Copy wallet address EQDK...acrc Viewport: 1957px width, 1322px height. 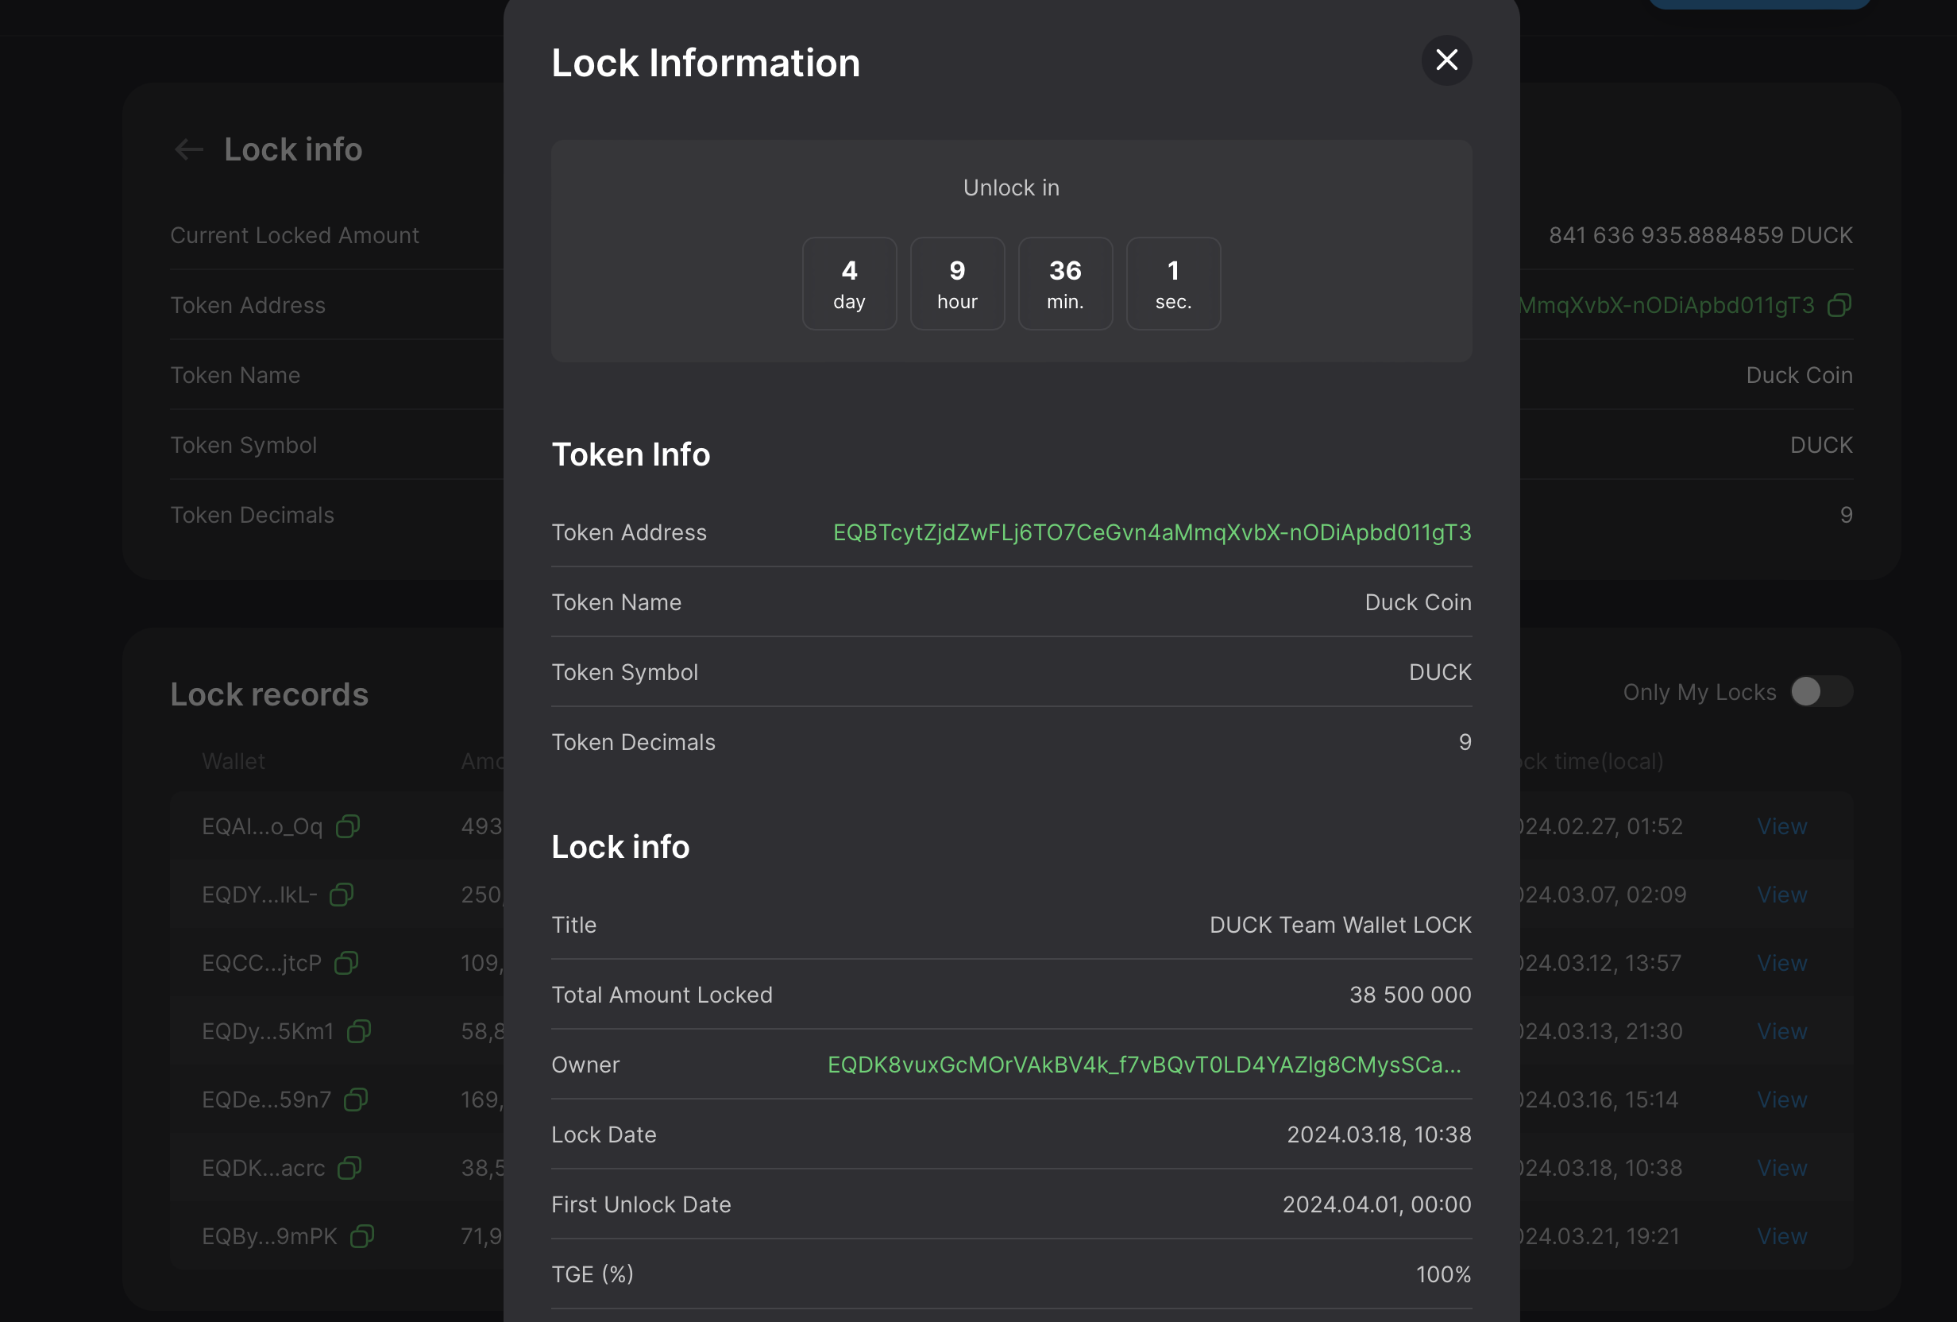click(x=349, y=1168)
